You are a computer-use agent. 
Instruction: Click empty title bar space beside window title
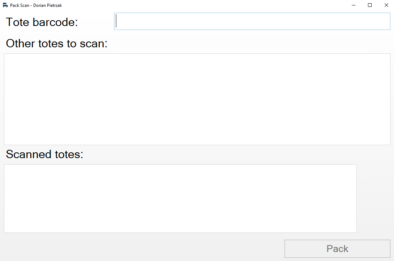[x=201, y=5]
